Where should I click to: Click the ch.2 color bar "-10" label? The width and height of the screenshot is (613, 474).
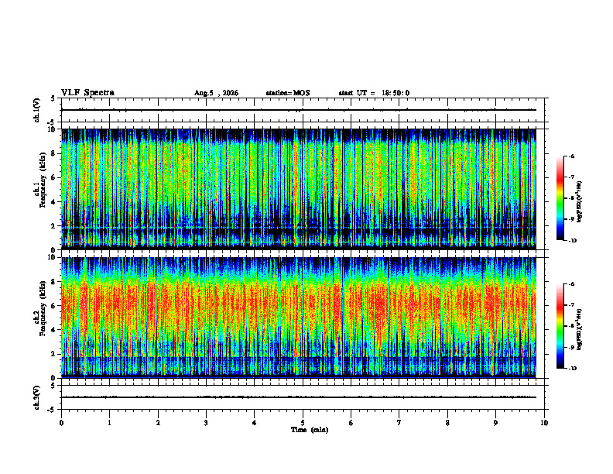(572, 369)
